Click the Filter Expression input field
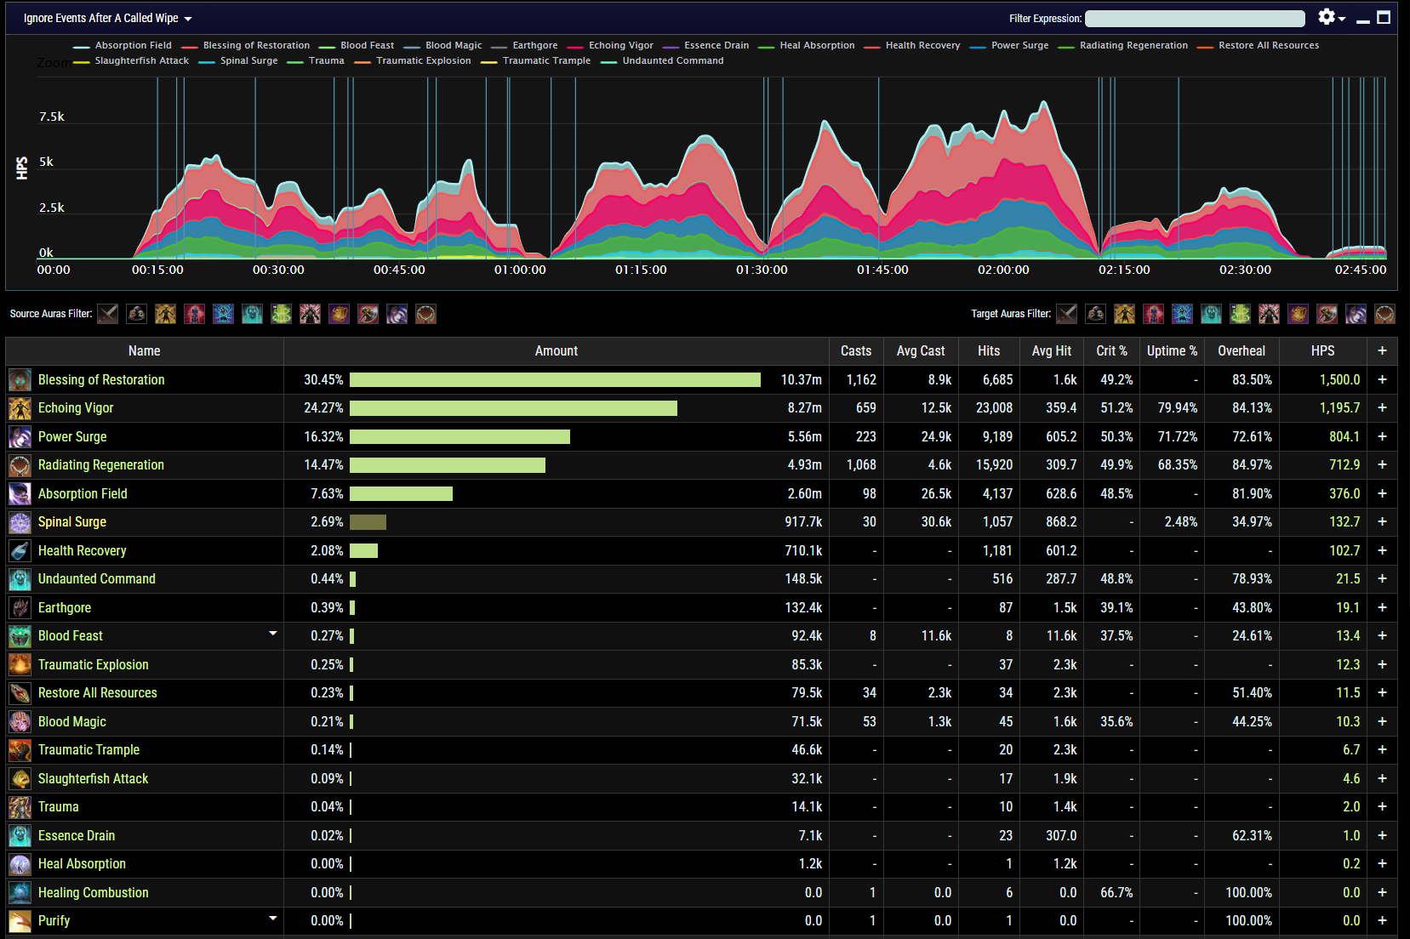The width and height of the screenshot is (1410, 939). [1195, 19]
